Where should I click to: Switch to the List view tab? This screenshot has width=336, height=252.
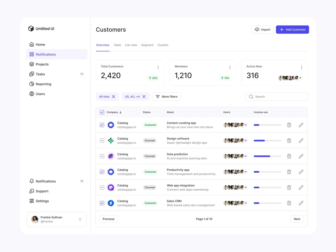pyautogui.click(x=131, y=45)
